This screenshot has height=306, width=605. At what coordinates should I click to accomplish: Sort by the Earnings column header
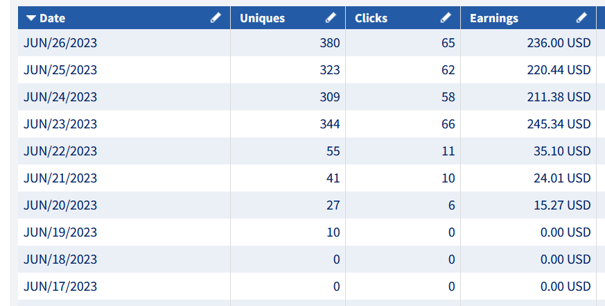click(x=494, y=18)
